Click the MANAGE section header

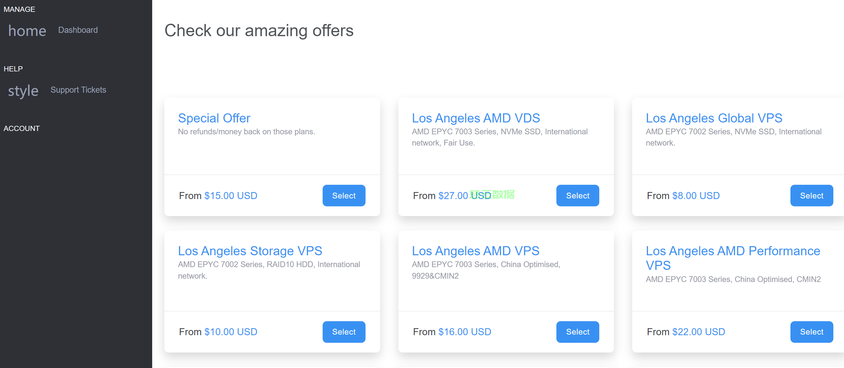point(19,9)
